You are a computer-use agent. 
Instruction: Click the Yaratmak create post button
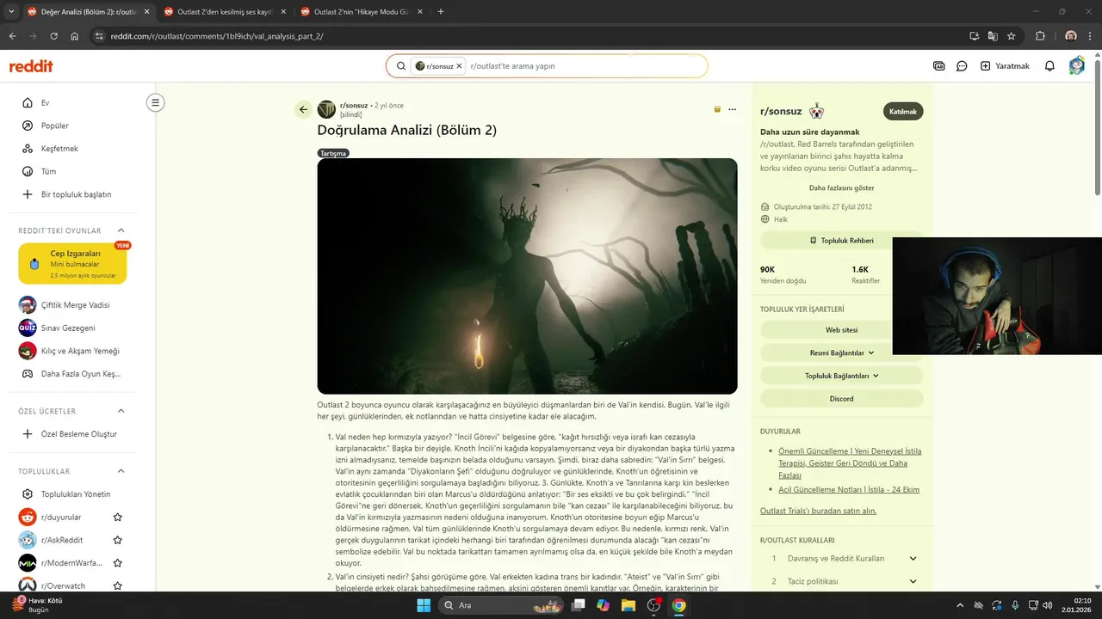pyautogui.click(x=1005, y=66)
